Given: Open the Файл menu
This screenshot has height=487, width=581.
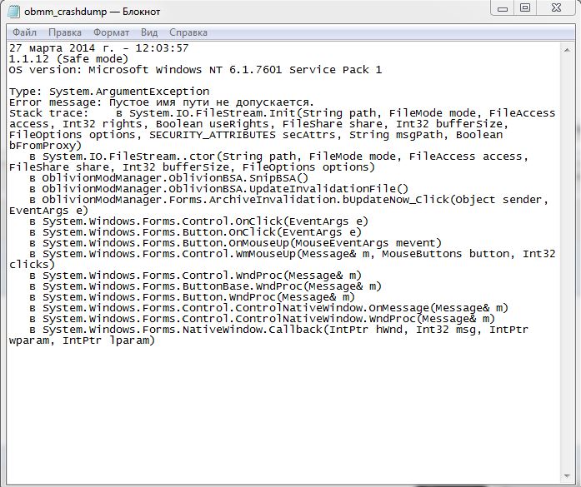Looking at the screenshot, I should click(24, 32).
